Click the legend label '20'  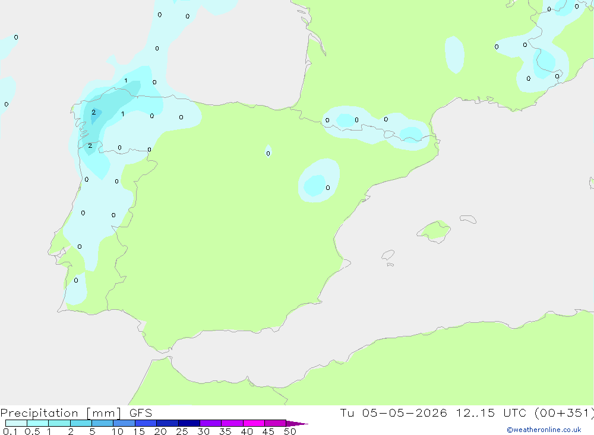point(160,431)
